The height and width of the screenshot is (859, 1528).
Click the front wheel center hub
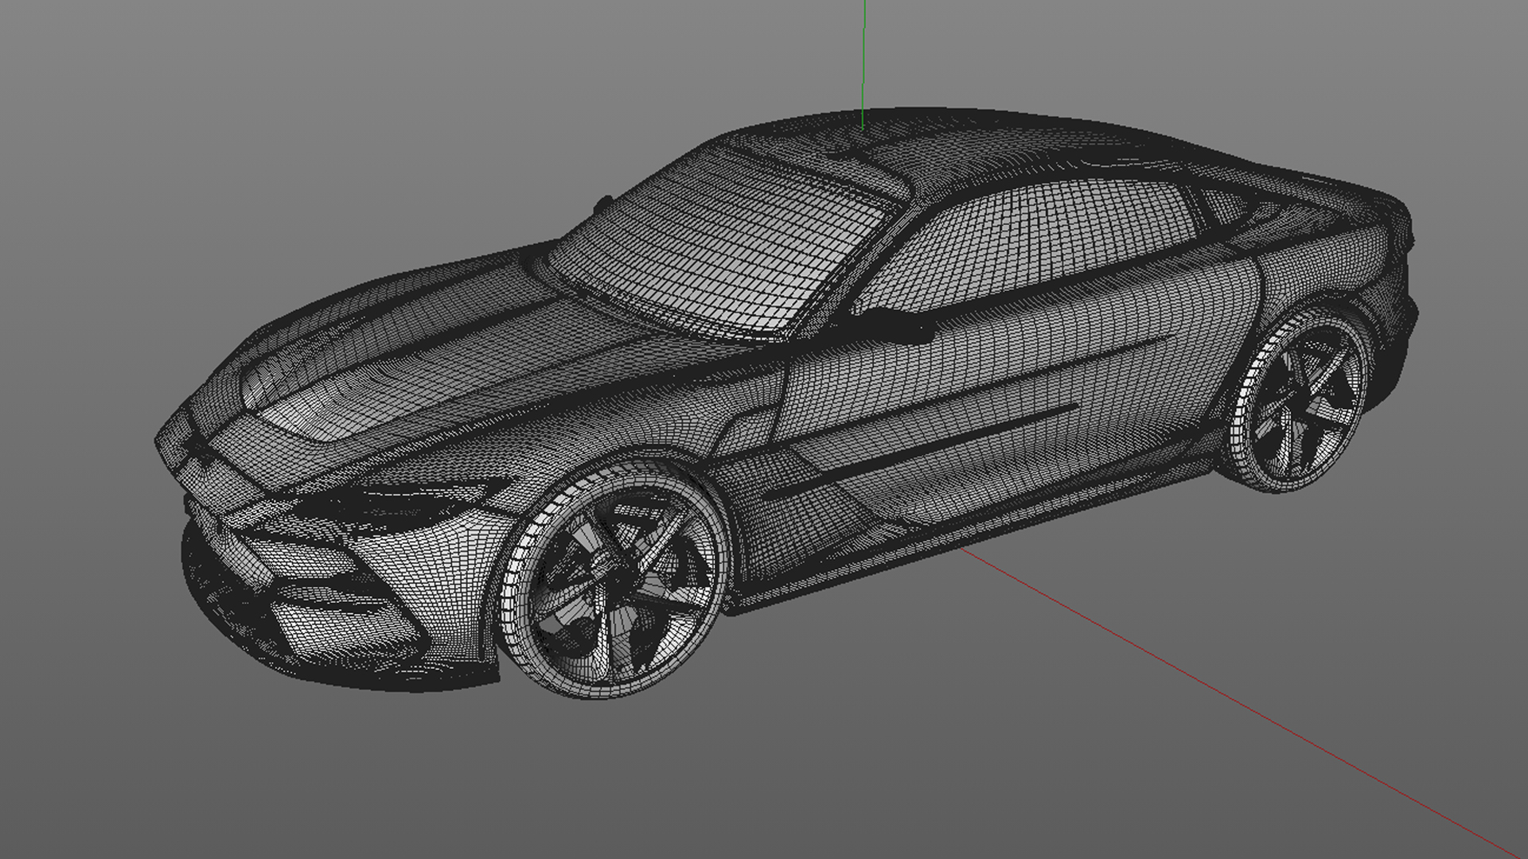pos(603,566)
